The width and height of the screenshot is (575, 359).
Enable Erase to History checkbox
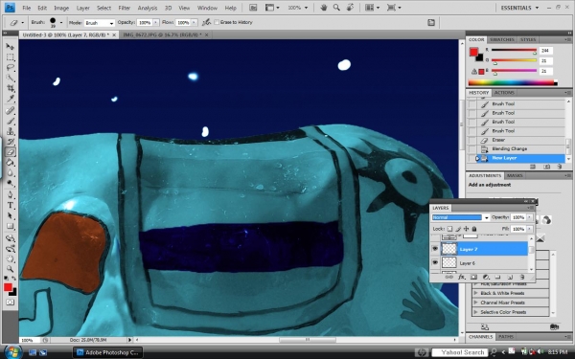click(217, 22)
